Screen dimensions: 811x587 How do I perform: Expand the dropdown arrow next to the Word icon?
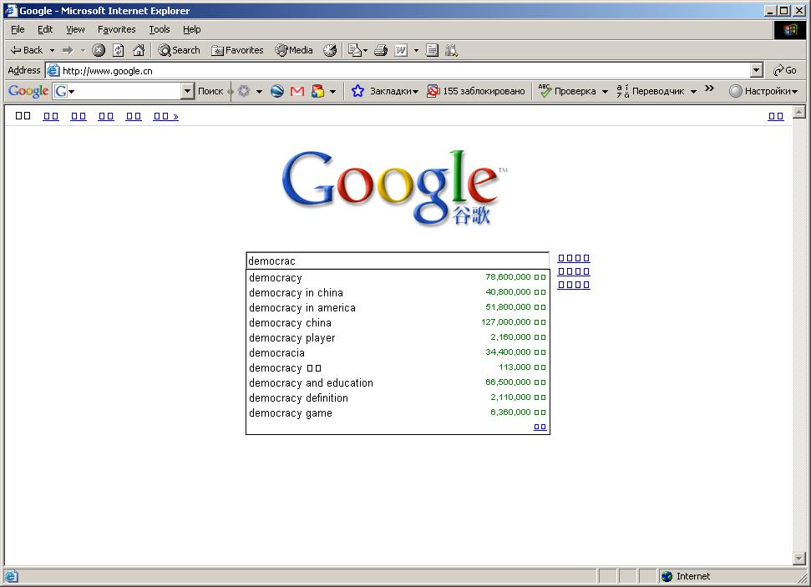[416, 50]
